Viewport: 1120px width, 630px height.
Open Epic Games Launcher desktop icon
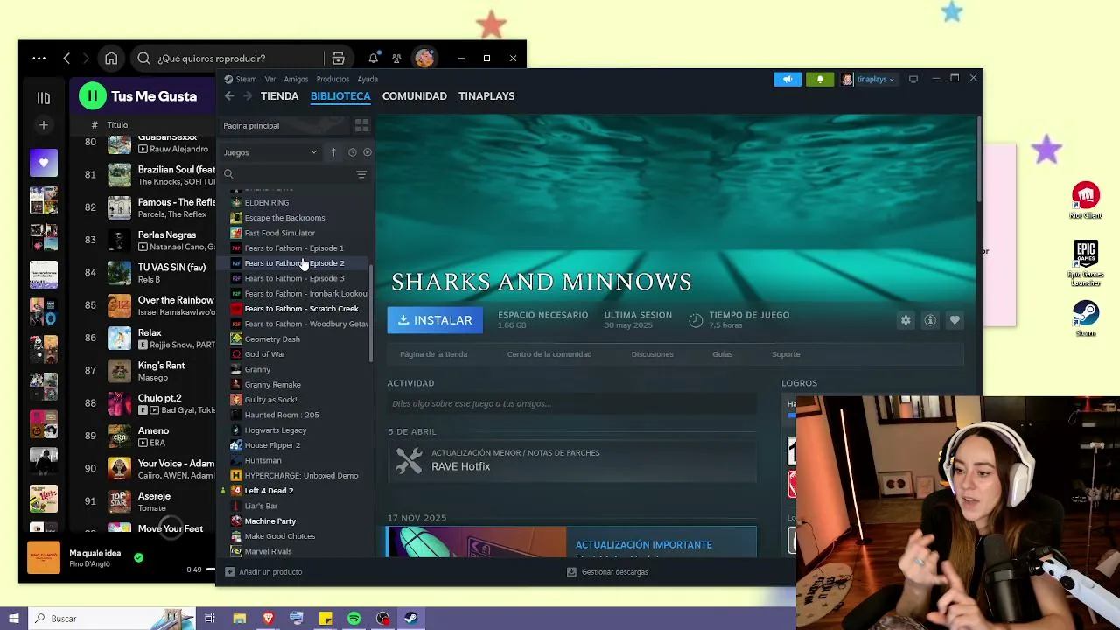click(1086, 263)
